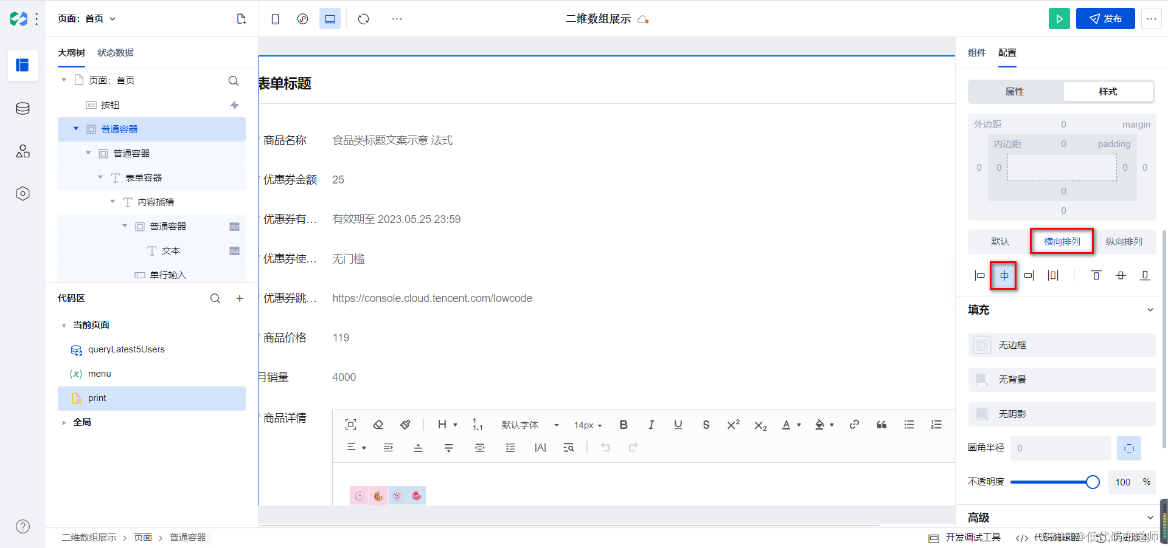The width and height of the screenshot is (1168, 548).
Task: Set horizontal align right
Action: 1029,276
